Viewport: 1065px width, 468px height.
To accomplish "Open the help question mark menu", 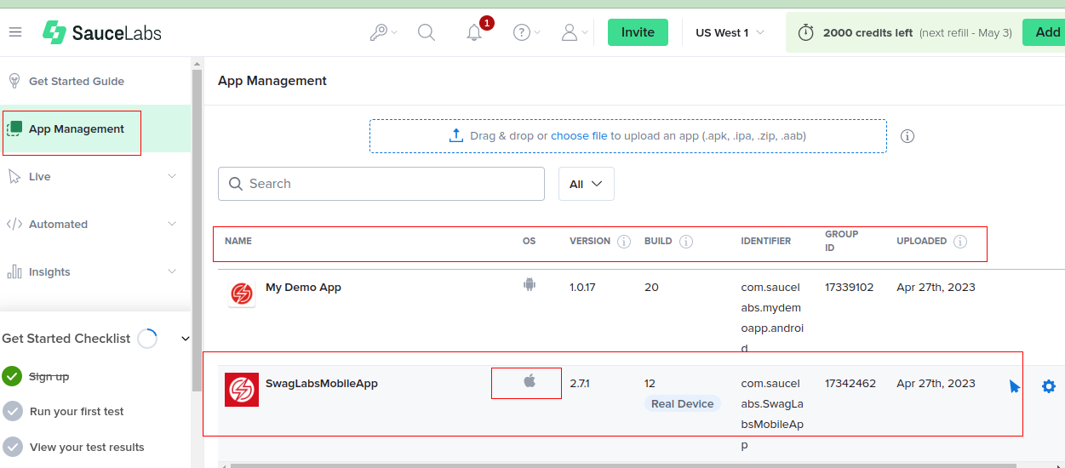I will coord(527,32).
